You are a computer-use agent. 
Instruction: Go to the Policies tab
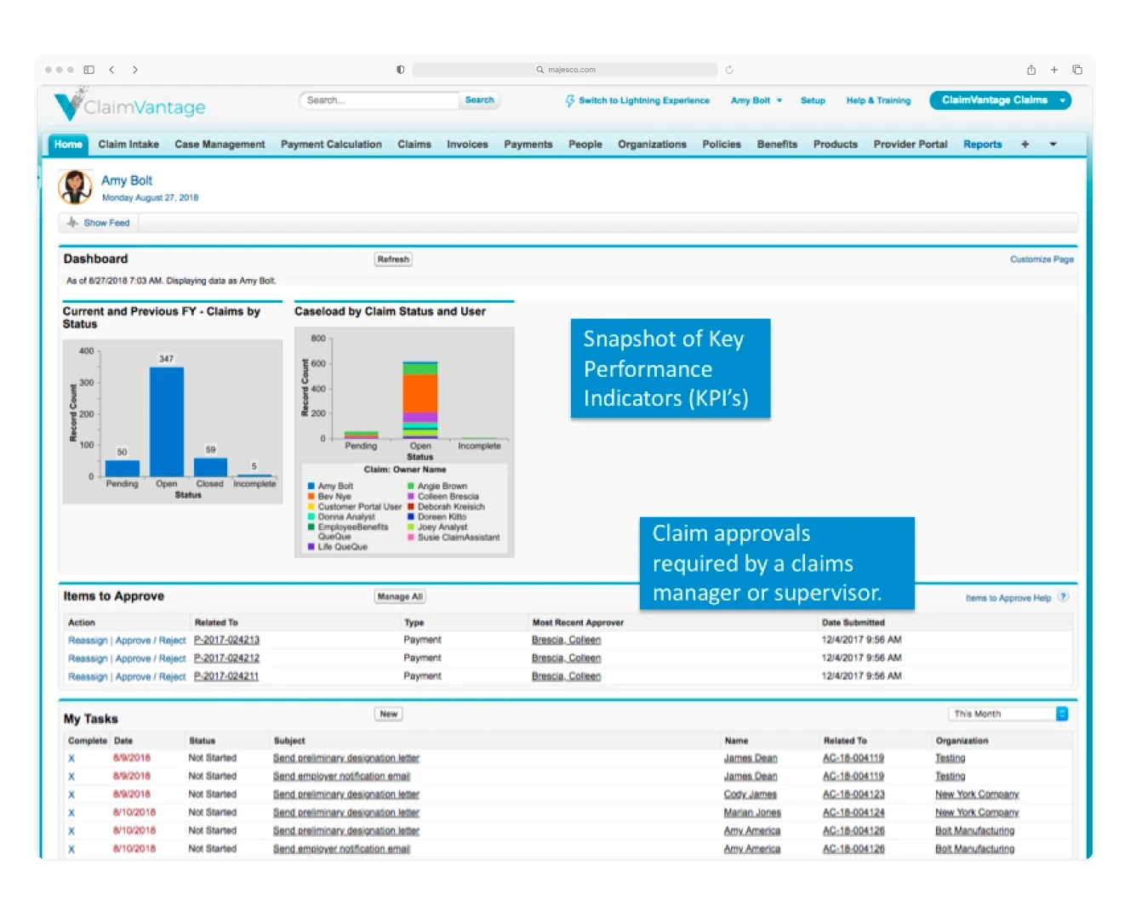click(722, 145)
